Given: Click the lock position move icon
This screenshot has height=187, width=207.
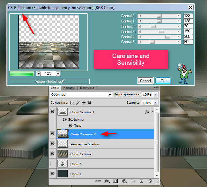Looking at the screenshot, I should [x=84, y=103].
